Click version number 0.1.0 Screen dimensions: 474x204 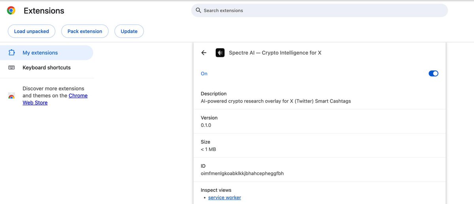coord(206,125)
